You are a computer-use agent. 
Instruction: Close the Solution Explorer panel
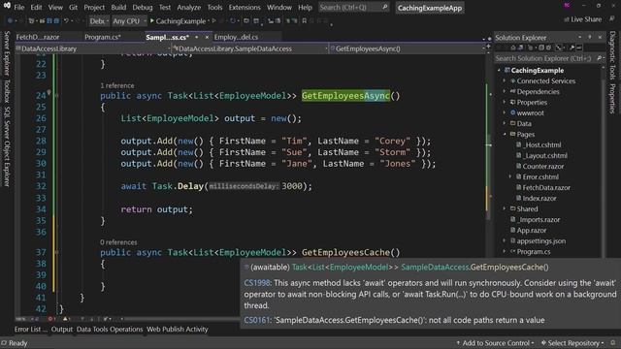[x=600, y=37]
